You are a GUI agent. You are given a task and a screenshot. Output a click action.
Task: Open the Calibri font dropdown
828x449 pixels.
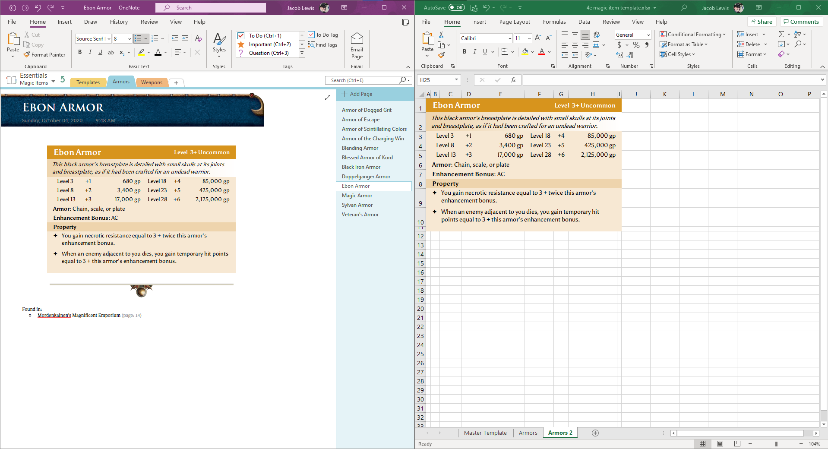[x=510, y=38]
